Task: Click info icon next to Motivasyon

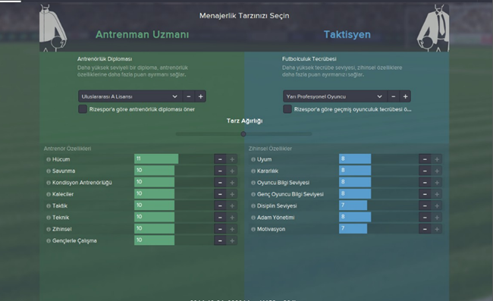Action: pyautogui.click(x=253, y=229)
